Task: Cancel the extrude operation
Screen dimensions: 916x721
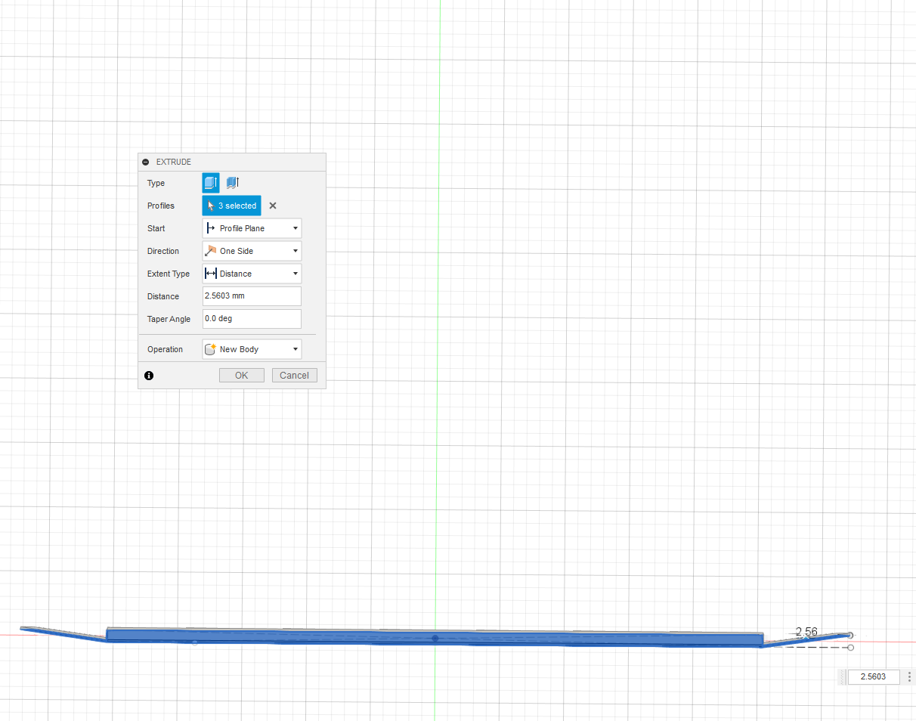Action: pyautogui.click(x=294, y=375)
